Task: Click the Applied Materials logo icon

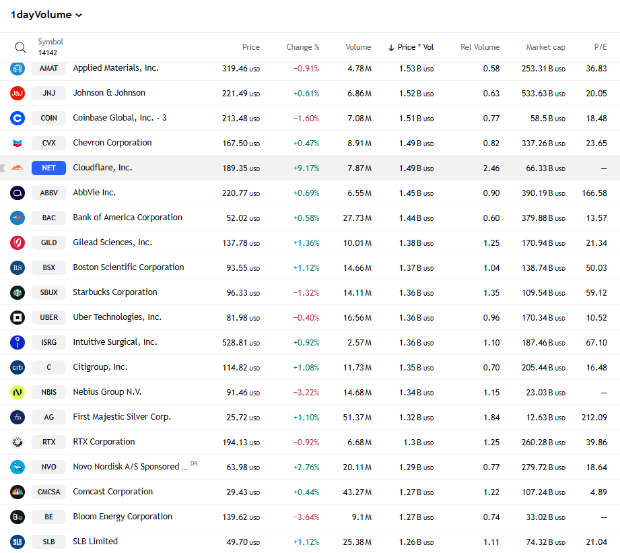Action: (x=18, y=69)
